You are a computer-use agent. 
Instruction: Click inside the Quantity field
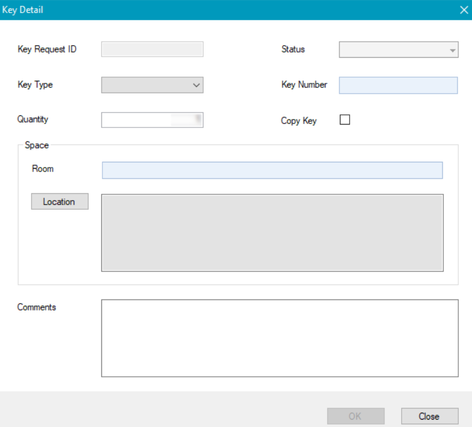coord(137,120)
